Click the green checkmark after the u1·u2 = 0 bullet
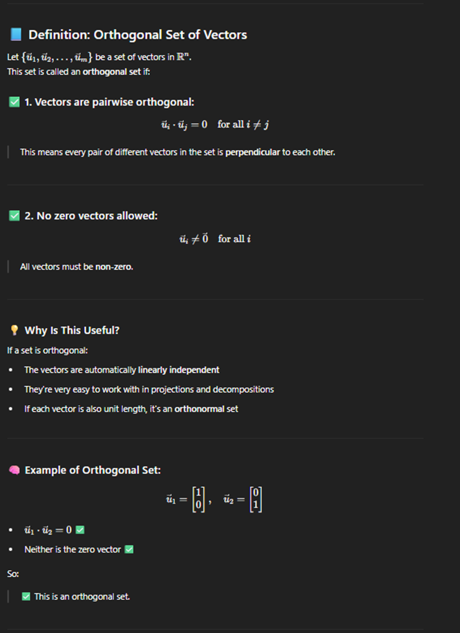Image resolution: width=460 pixels, height=633 pixels. tap(80, 530)
